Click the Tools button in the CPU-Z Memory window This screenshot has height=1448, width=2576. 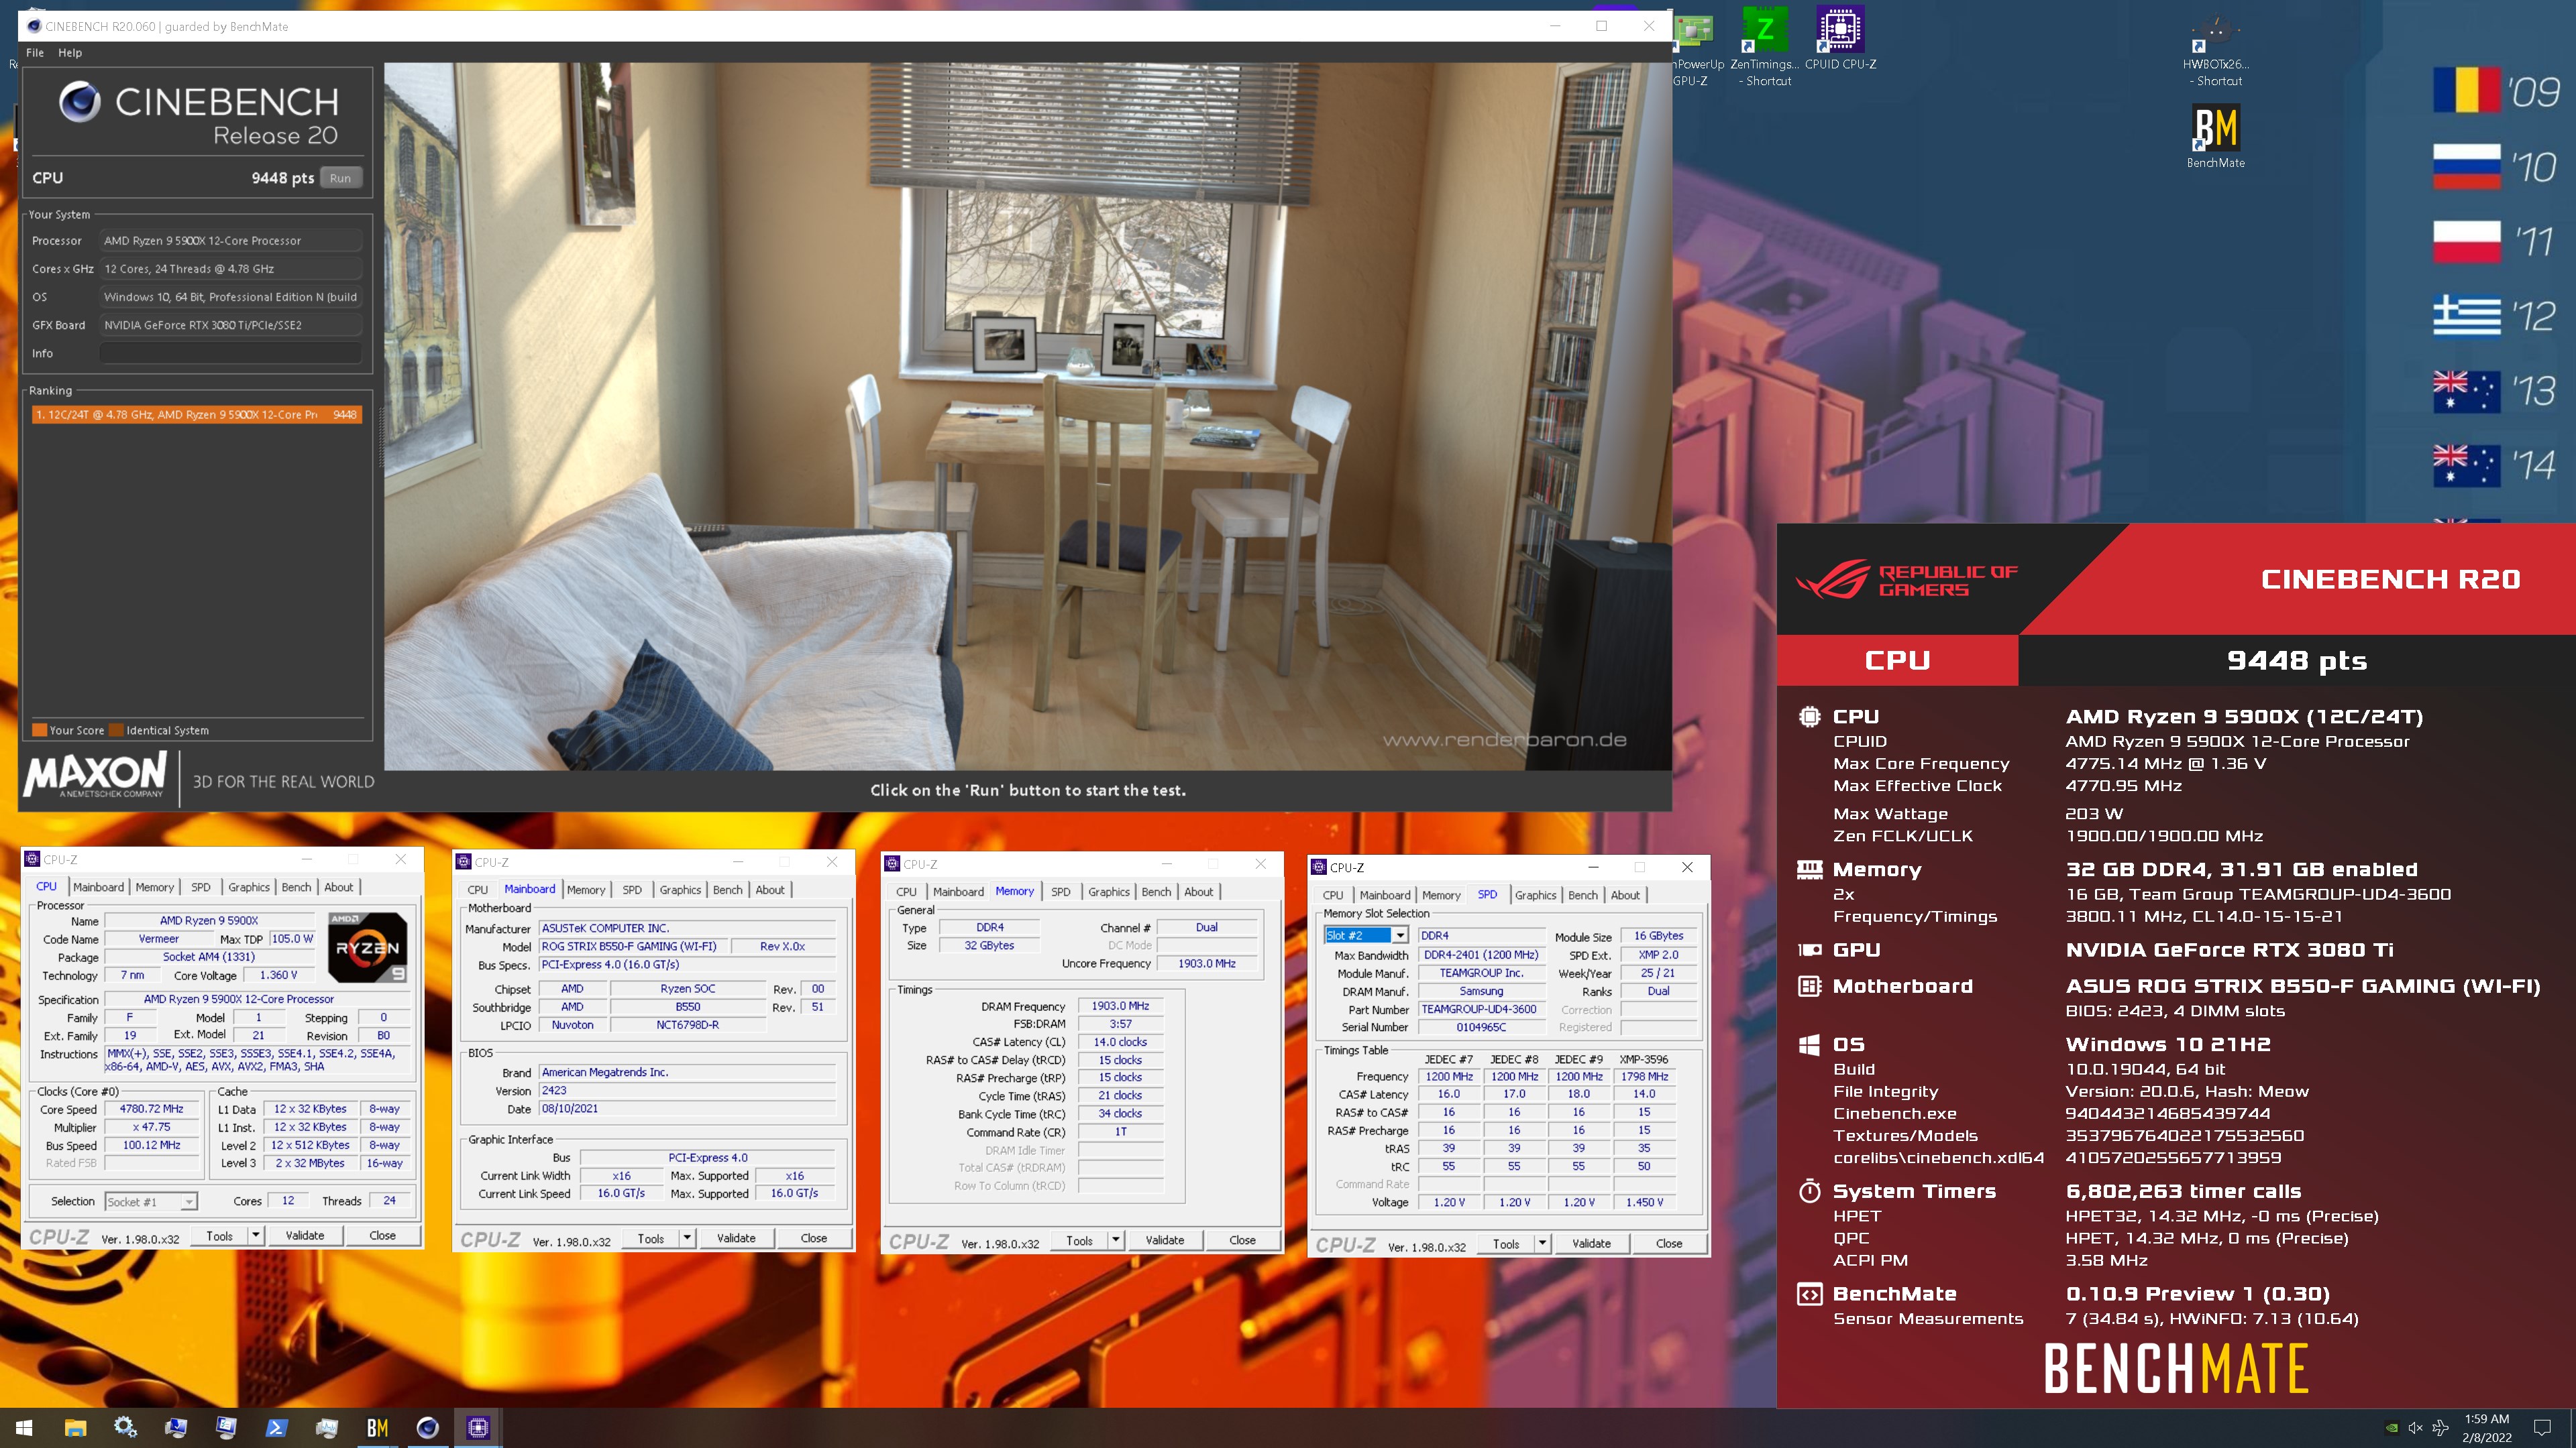[x=1079, y=1240]
